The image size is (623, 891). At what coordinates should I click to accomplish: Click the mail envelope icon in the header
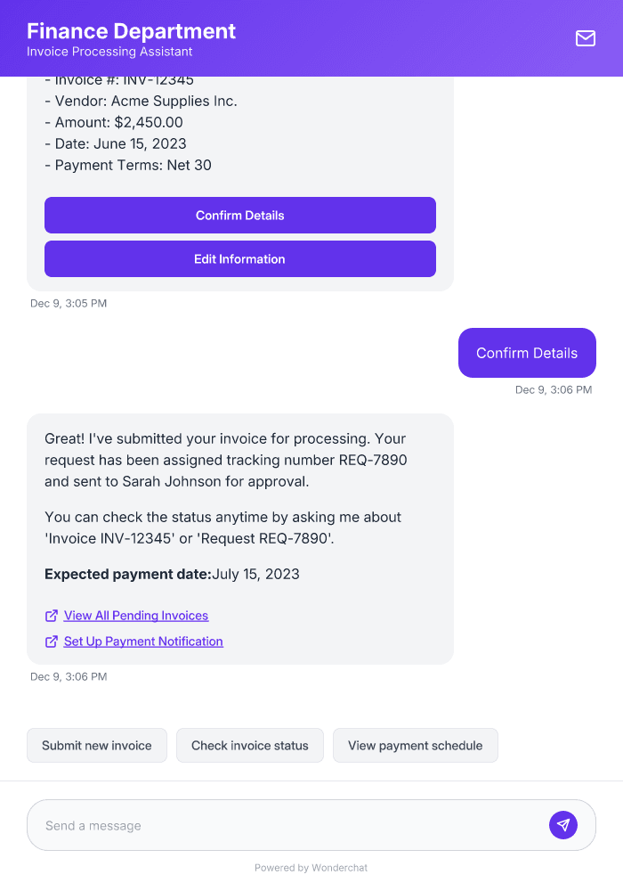(586, 38)
